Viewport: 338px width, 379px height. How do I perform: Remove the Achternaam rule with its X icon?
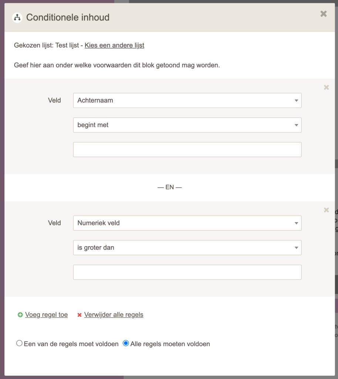326,88
